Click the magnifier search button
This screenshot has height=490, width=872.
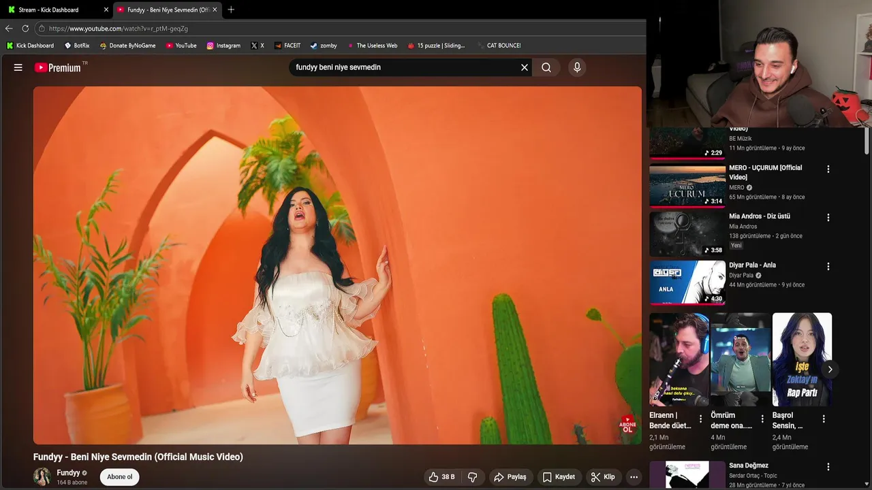(546, 67)
